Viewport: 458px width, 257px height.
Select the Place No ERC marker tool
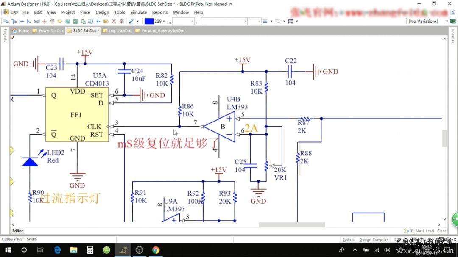coord(114,21)
